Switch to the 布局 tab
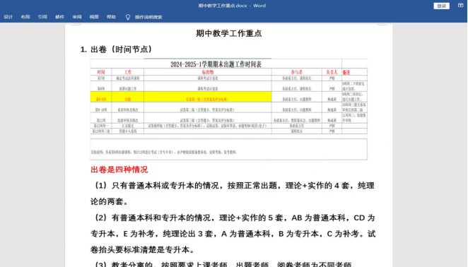 [x=25, y=17]
